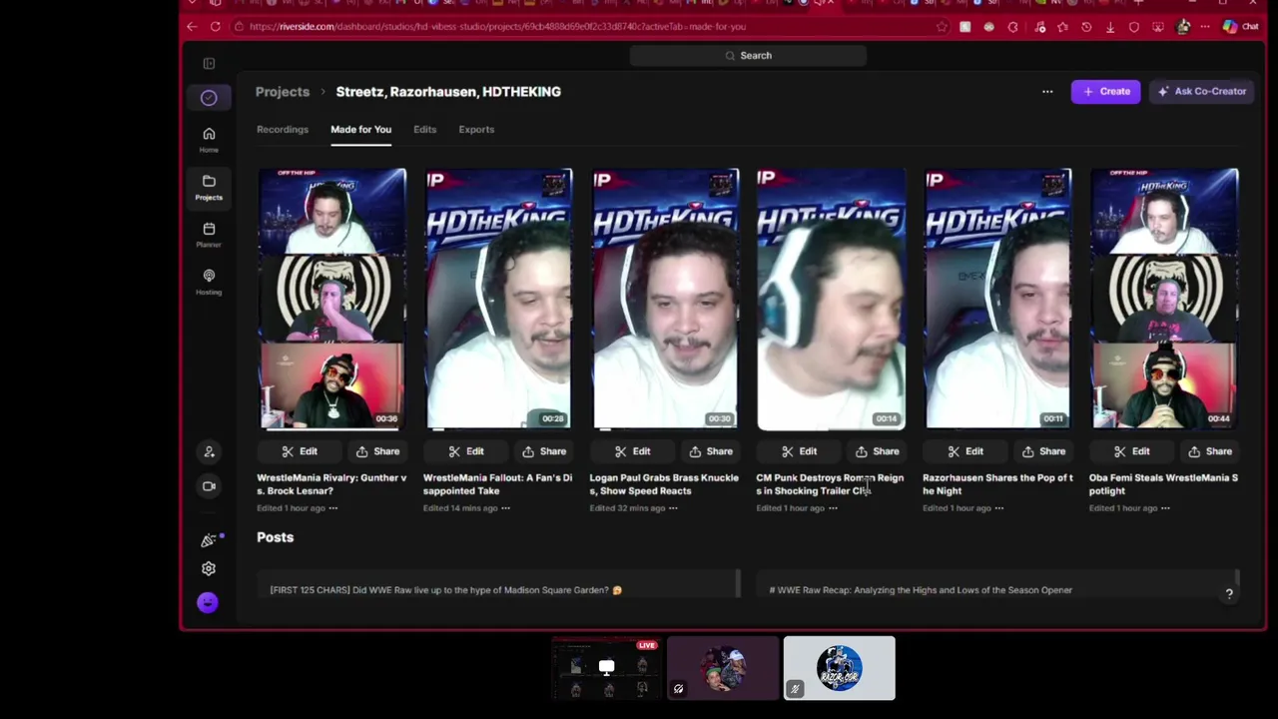Image resolution: width=1278 pixels, height=719 pixels.
Task: Open options menu for WrestleMania Fallout clip
Action: point(505,508)
